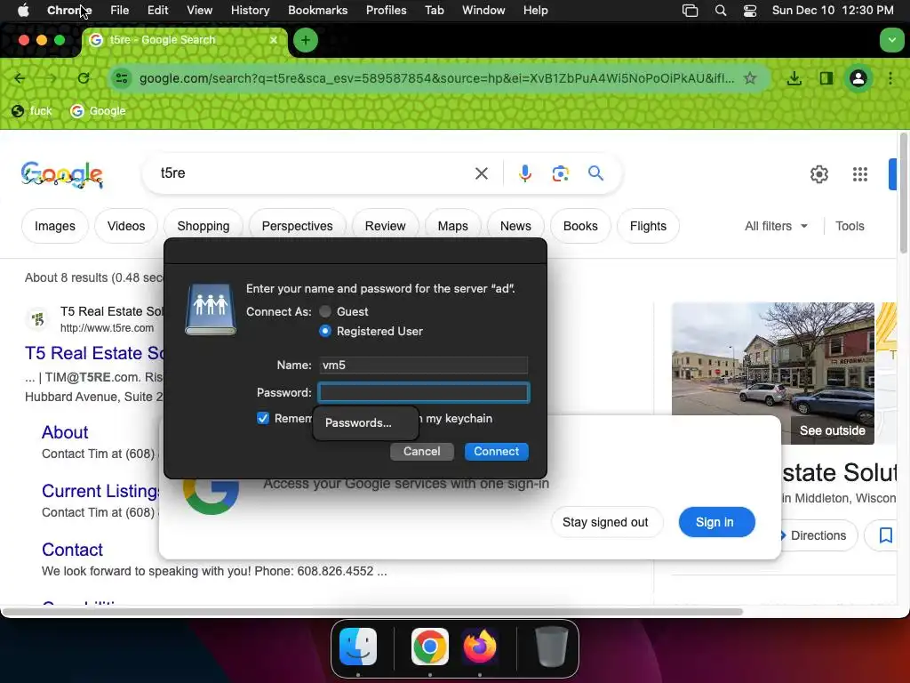Filter results by Books
The width and height of the screenshot is (910, 683).
[x=580, y=226]
